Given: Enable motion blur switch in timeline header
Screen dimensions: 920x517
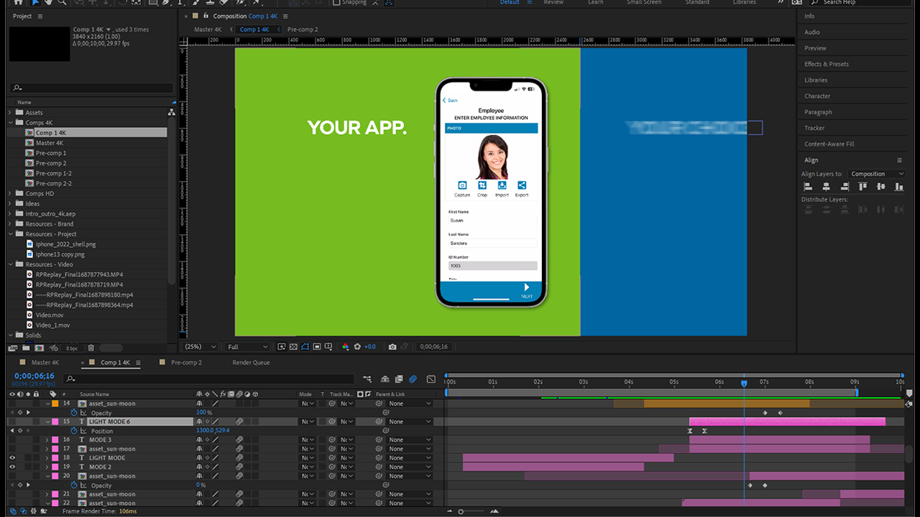Looking at the screenshot, I should pos(413,379).
